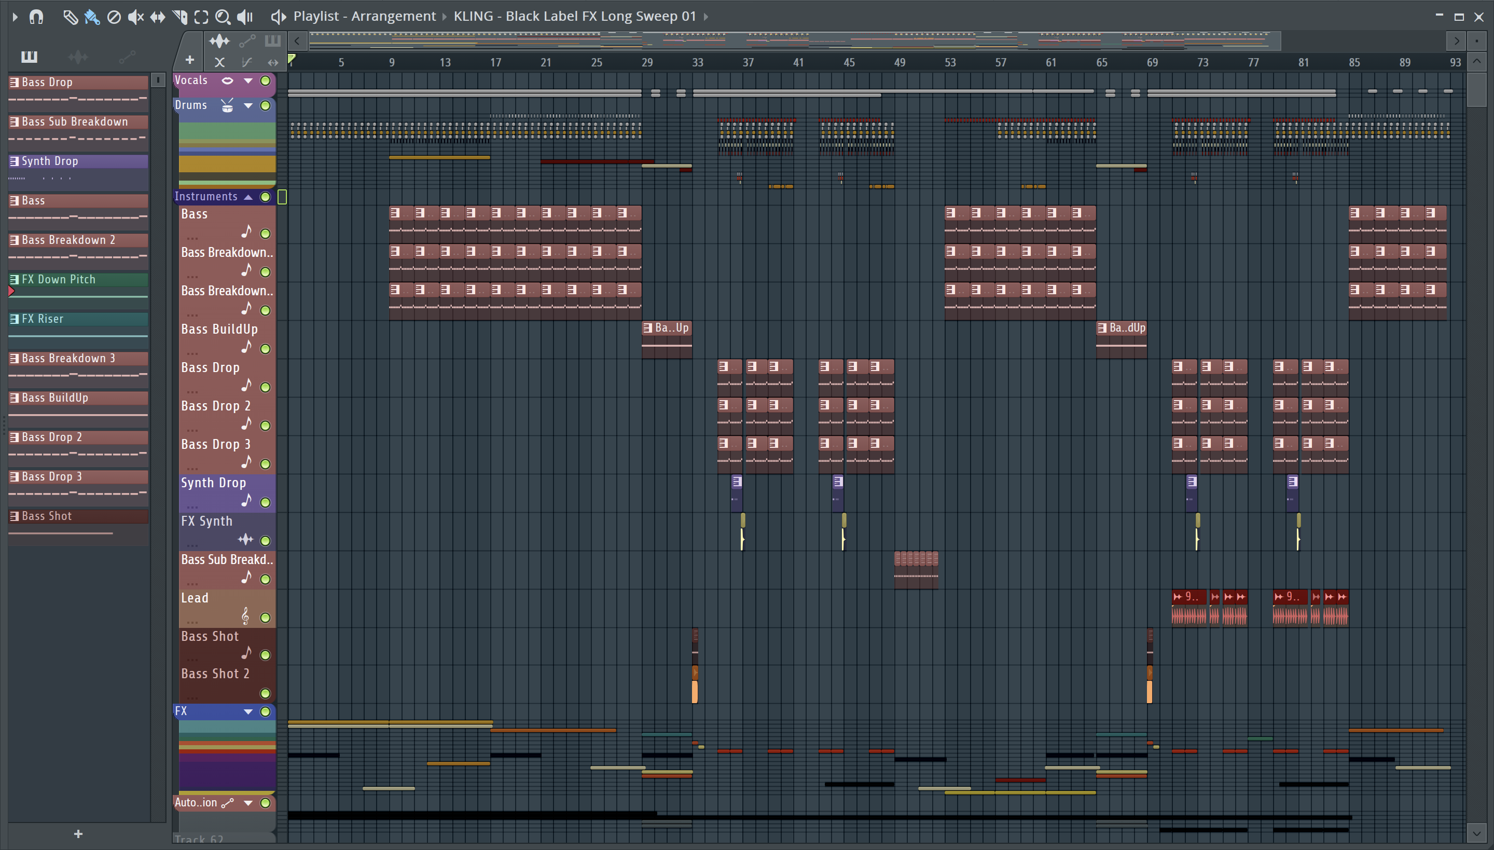The width and height of the screenshot is (1494, 850).
Task: Focus audio clips waveform icon
Action: click(x=219, y=41)
